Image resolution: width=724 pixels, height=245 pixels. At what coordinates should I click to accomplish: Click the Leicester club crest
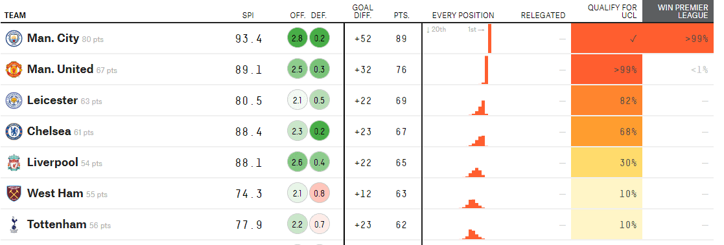coord(14,100)
